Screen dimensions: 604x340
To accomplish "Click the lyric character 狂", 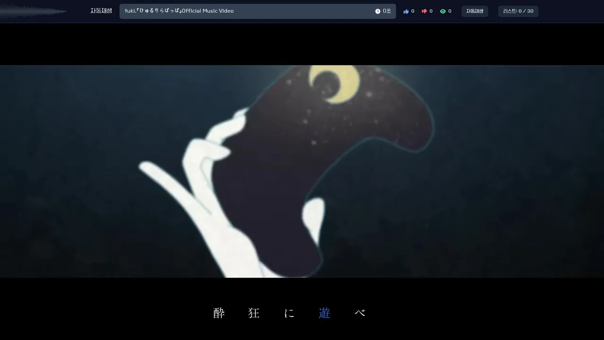I will pyautogui.click(x=254, y=313).
